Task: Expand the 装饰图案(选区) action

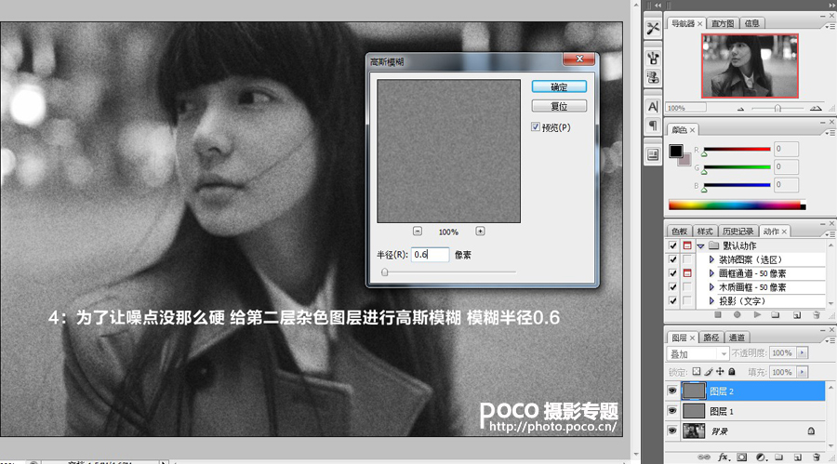Action: tap(711, 259)
